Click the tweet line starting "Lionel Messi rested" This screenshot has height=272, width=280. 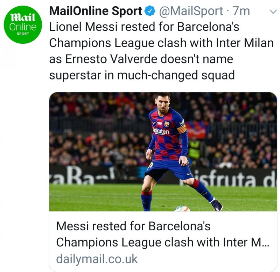tap(144, 27)
